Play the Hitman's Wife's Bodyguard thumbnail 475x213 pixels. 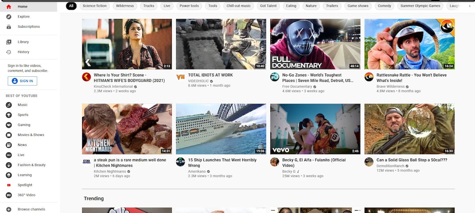pyautogui.click(x=127, y=44)
